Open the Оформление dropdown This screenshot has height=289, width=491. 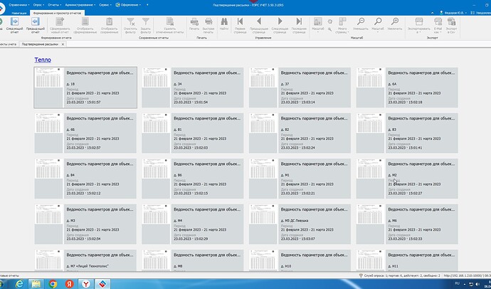(x=128, y=5)
